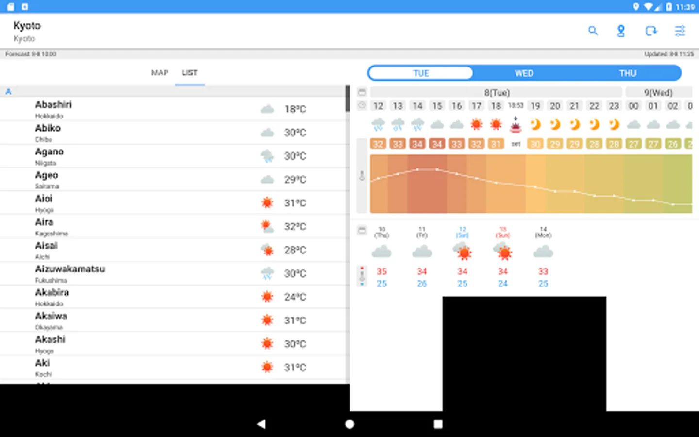Select Abashiri in the city list
This screenshot has height=437, width=699.
173,109
